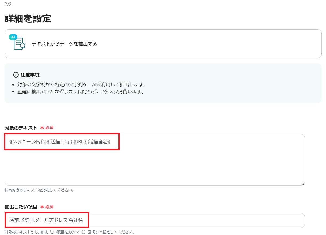
Task: Click inside the 対象のテキスト text area
Action: point(155,160)
